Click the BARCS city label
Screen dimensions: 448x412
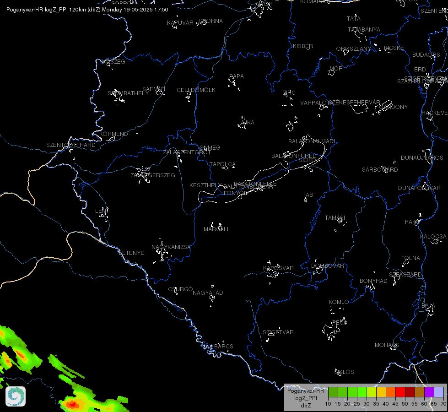coord(224,346)
